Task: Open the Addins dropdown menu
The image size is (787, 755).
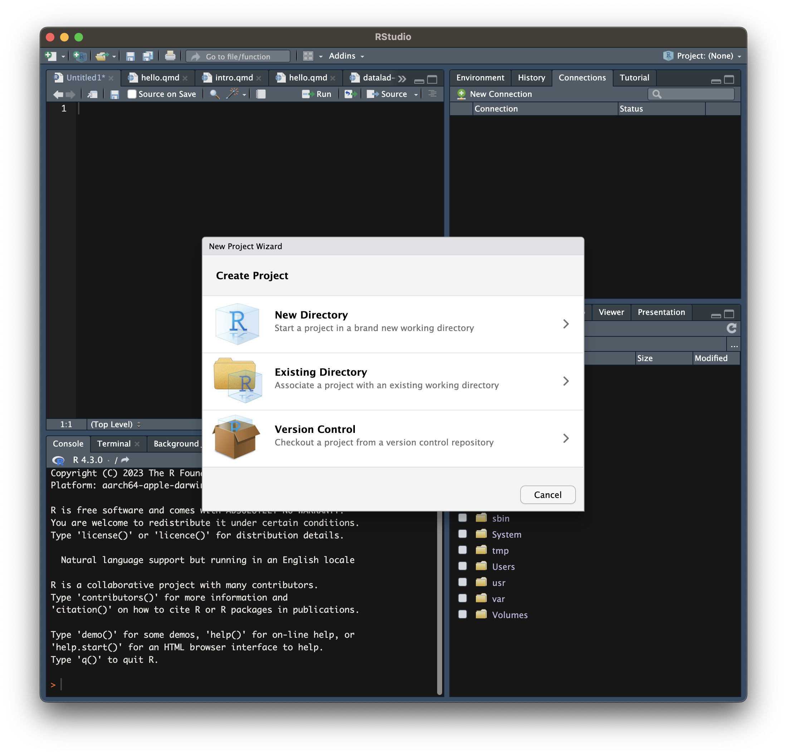Action: click(x=346, y=56)
